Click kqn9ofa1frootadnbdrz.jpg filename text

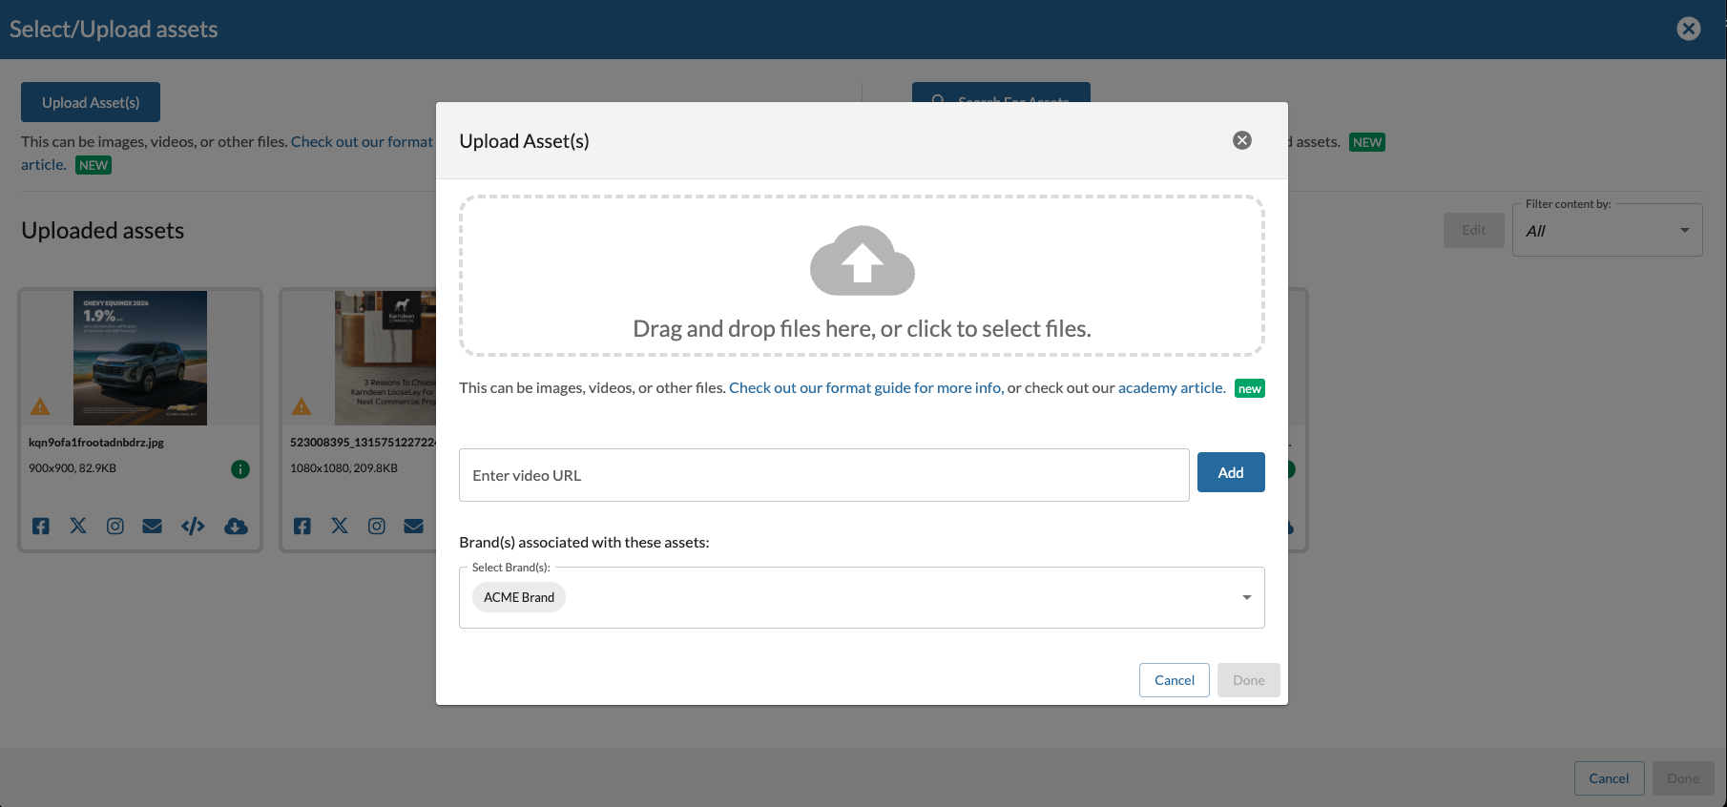(x=96, y=443)
